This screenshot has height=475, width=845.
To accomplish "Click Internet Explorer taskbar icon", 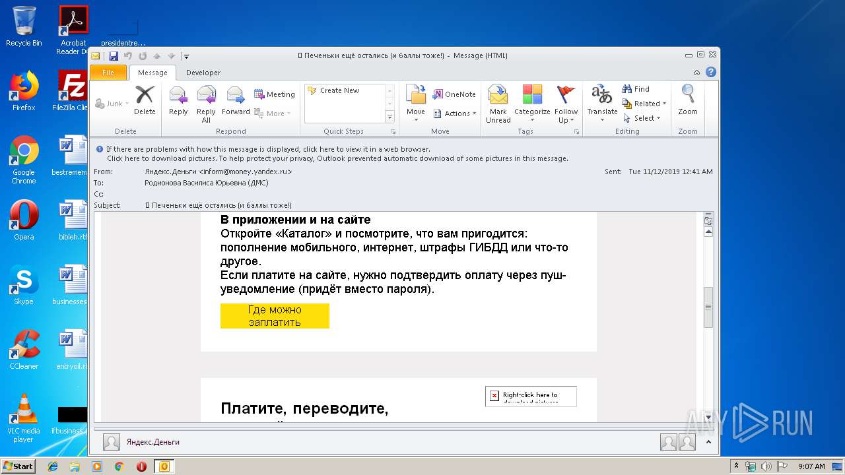I will (x=53, y=466).
